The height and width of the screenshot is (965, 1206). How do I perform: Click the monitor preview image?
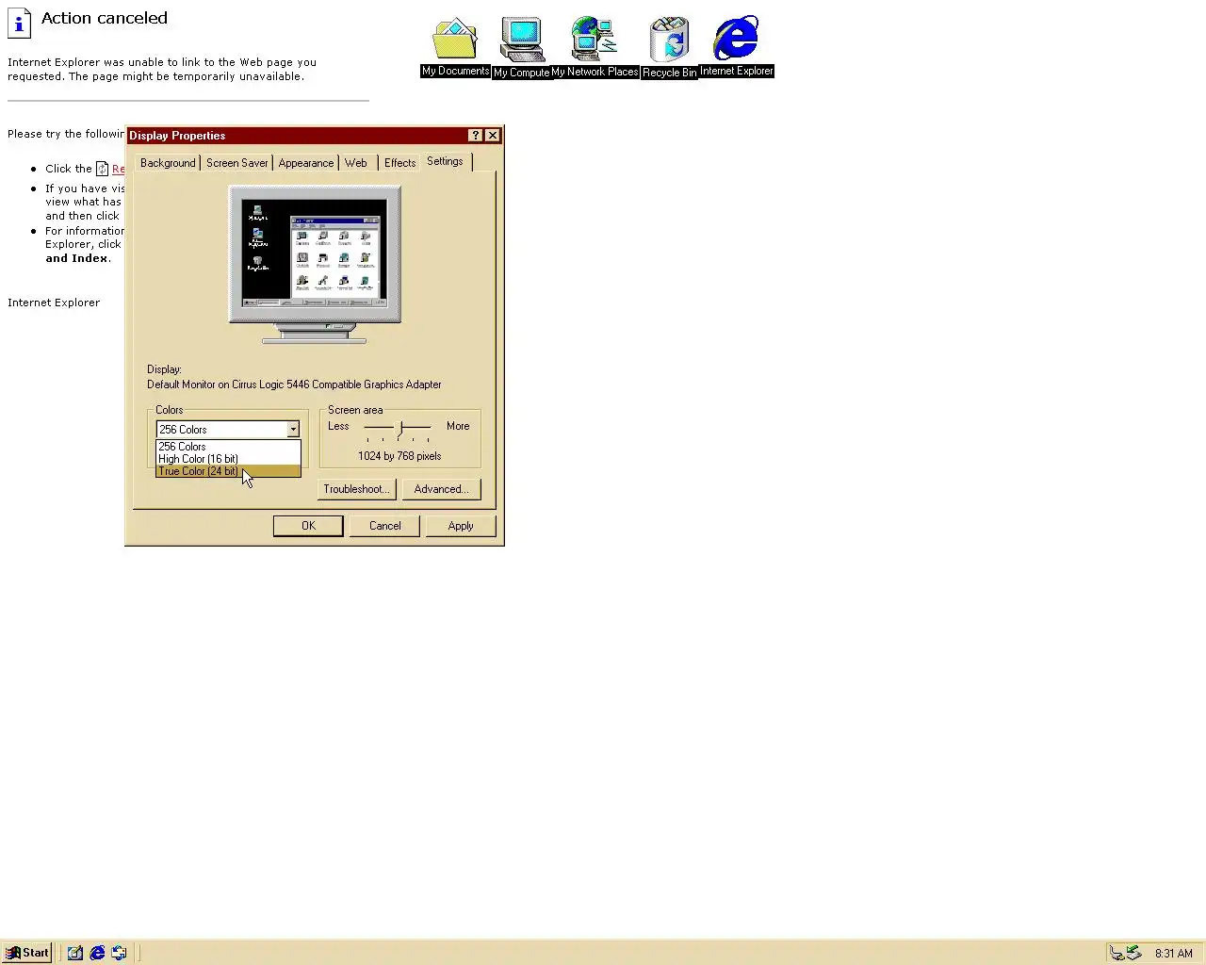coord(315,264)
